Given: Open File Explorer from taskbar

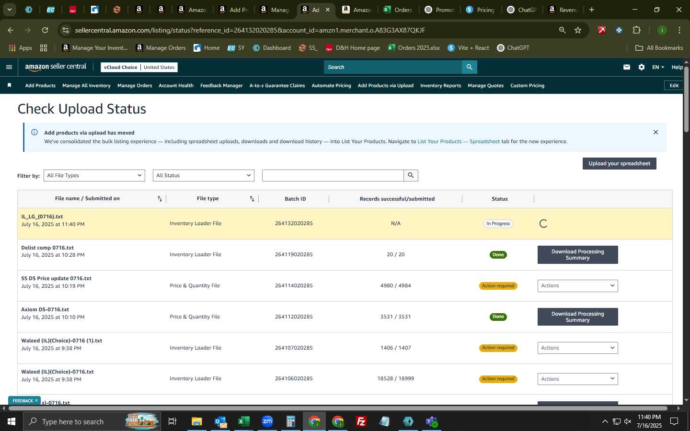Looking at the screenshot, I should (197, 421).
